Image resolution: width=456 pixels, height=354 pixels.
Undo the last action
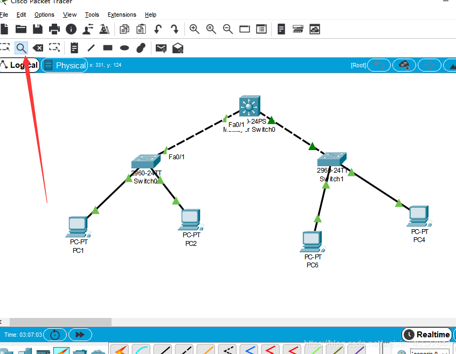158,29
